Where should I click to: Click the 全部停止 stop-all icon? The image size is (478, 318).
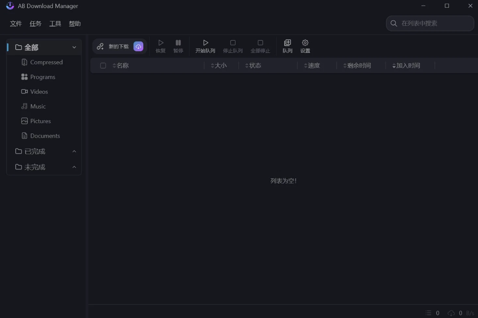click(260, 45)
